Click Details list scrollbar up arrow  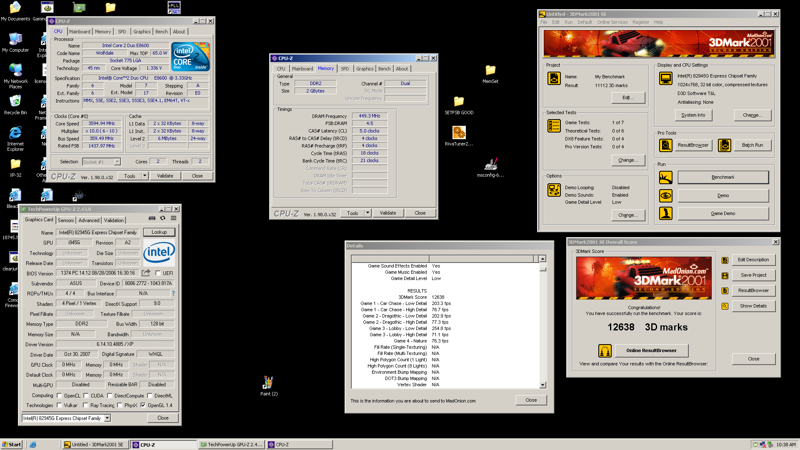[542, 259]
